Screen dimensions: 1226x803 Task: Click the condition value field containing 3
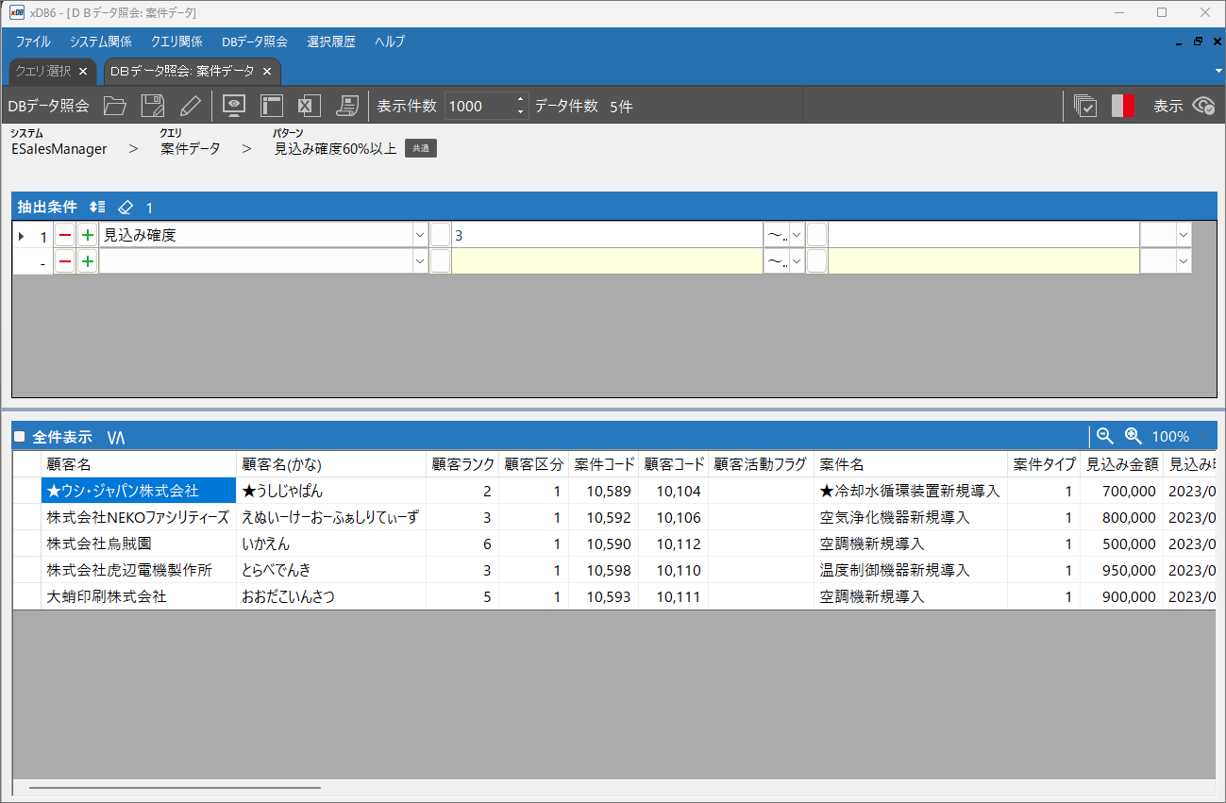tap(607, 235)
